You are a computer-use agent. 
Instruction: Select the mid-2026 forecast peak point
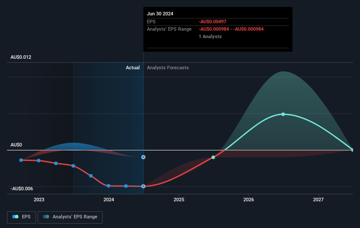click(283, 114)
